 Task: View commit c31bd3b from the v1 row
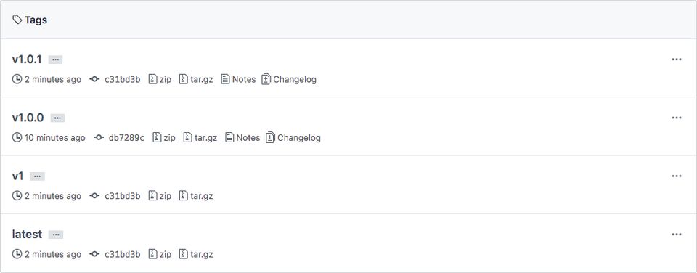coord(122,196)
